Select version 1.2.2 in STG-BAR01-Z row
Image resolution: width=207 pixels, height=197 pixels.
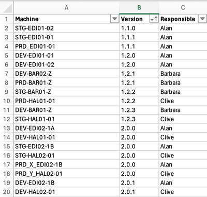click(x=139, y=92)
